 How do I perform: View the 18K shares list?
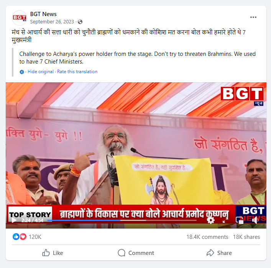tap(246, 237)
